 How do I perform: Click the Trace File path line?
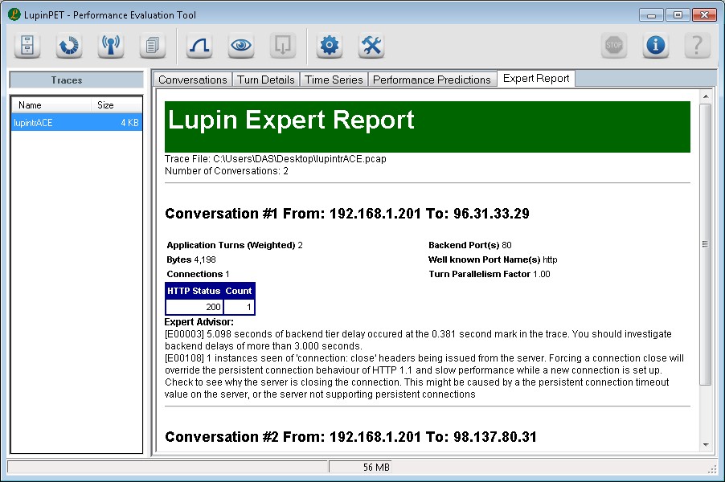pyautogui.click(x=276, y=159)
